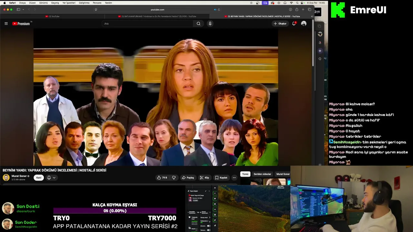Image resolution: width=413 pixels, height=232 pixels.
Task: Click the YouTube search magnifier button
Action: (x=198, y=24)
